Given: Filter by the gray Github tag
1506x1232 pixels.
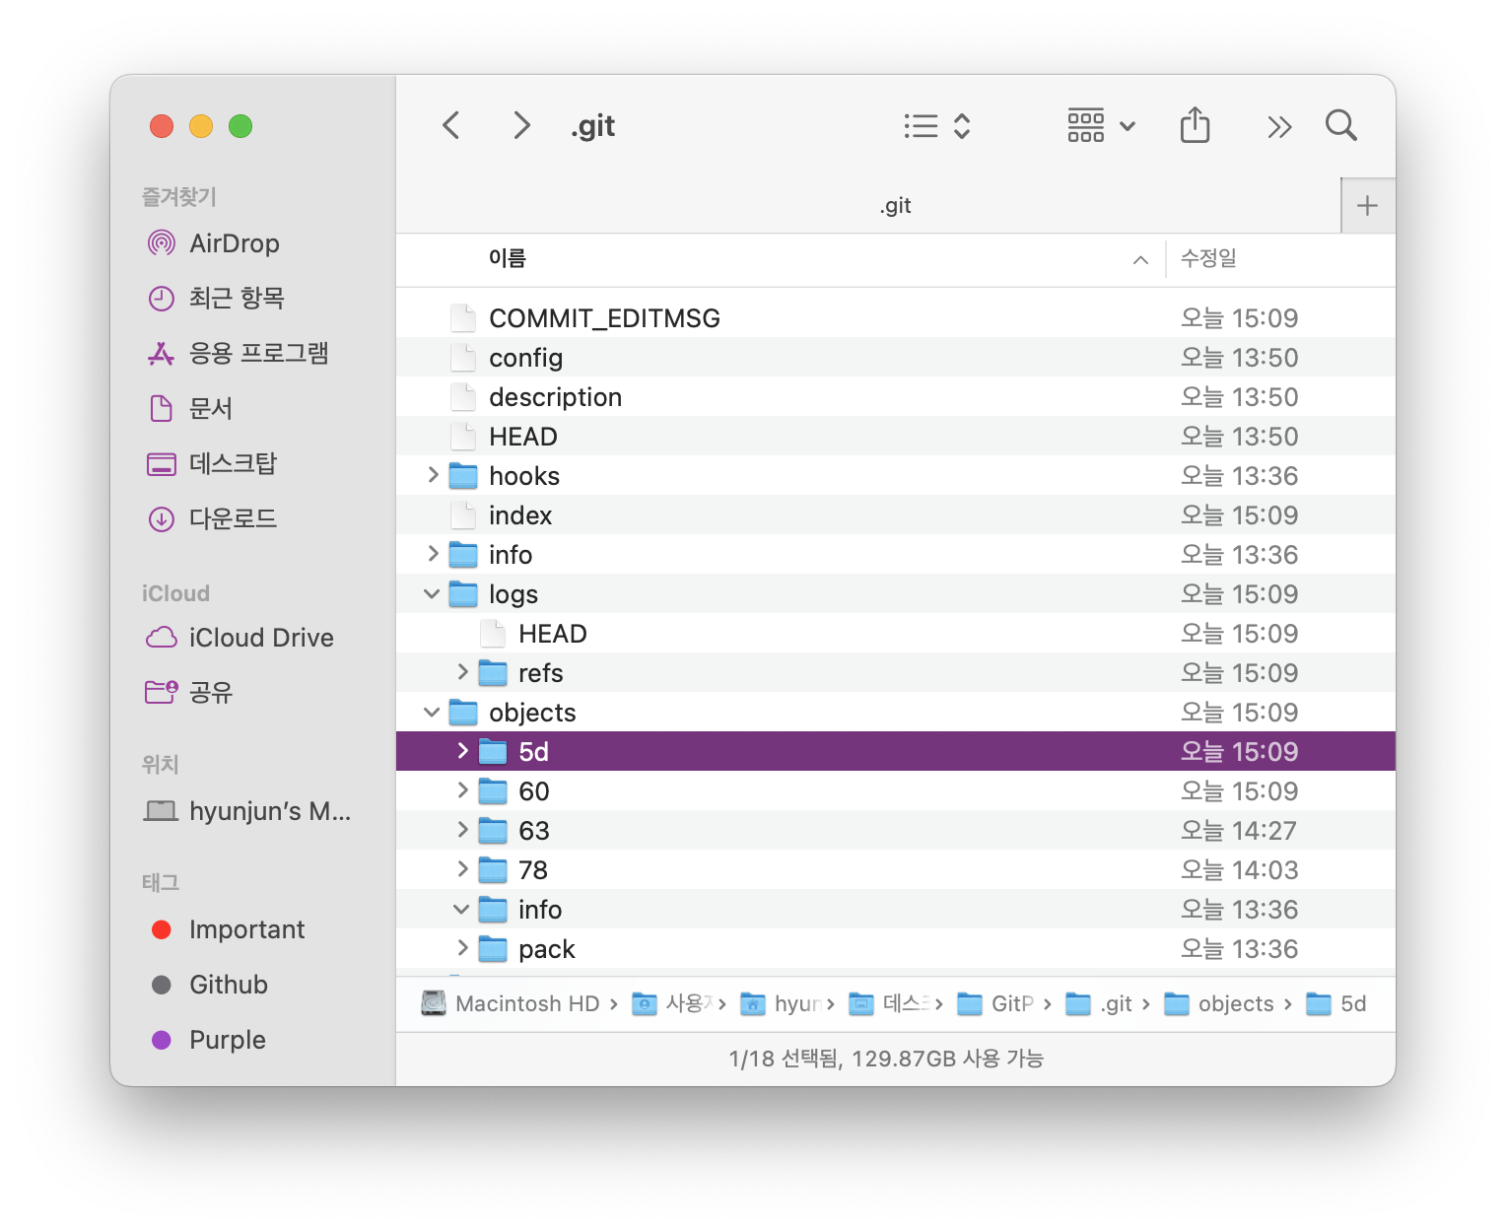Looking at the screenshot, I should coord(209,985).
